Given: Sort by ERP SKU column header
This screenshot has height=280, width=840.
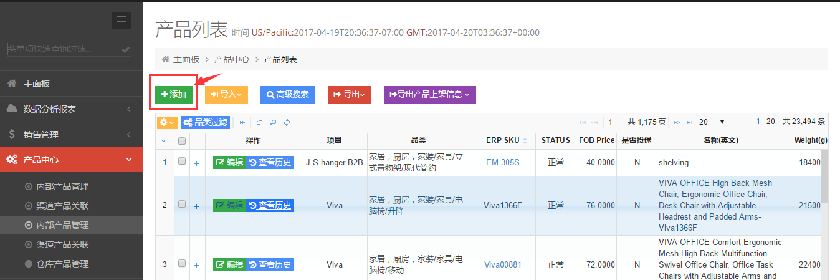Looking at the screenshot, I should pos(503,141).
